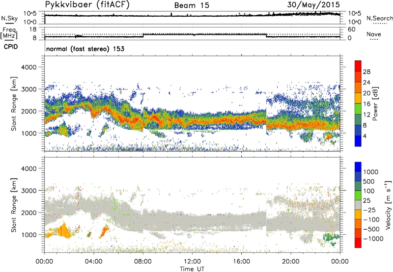
Task: Click the '12:00' time tick label
Action: coord(192,262)
